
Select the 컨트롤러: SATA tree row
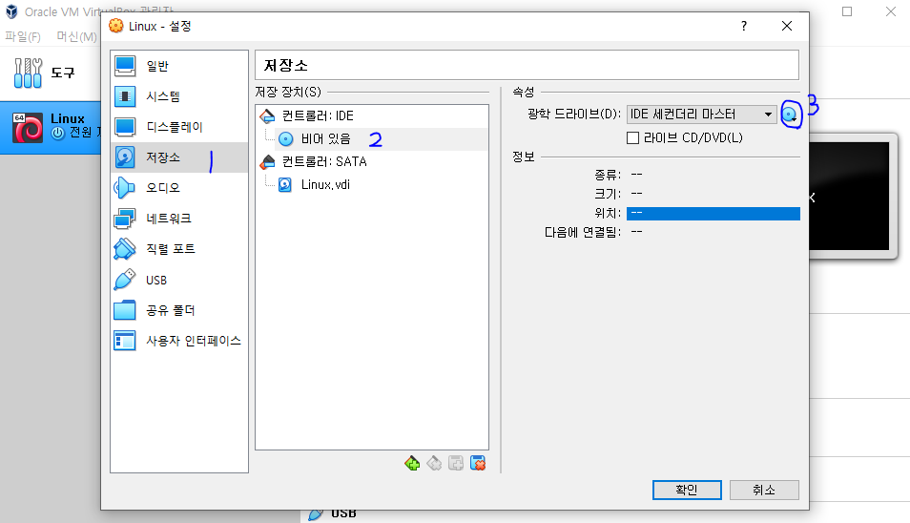click(x=371, y=162)
